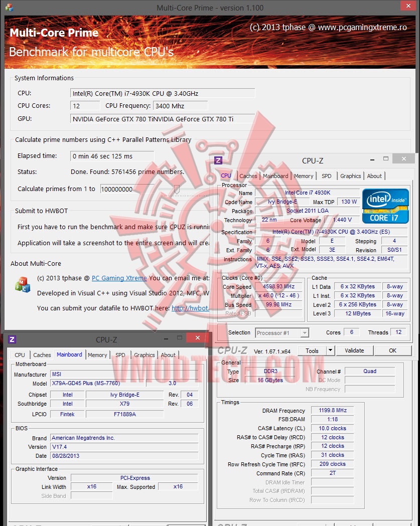Close the CPU-Z mainboard window
The height and width of the screenshot is (526, 420).
tap(197, 337)
